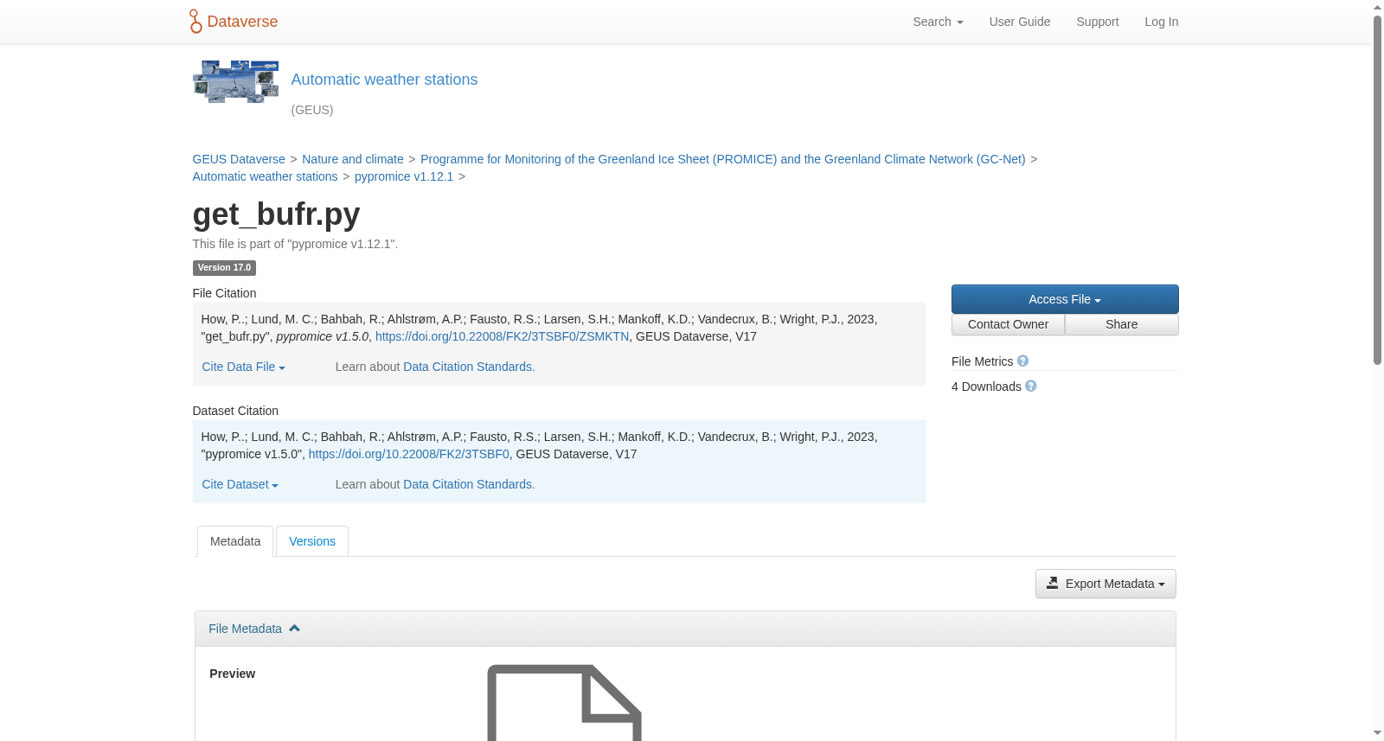Open the Downloads help question icon
This screenshot has height=741, width=1384.
(x=1030, y=386)
